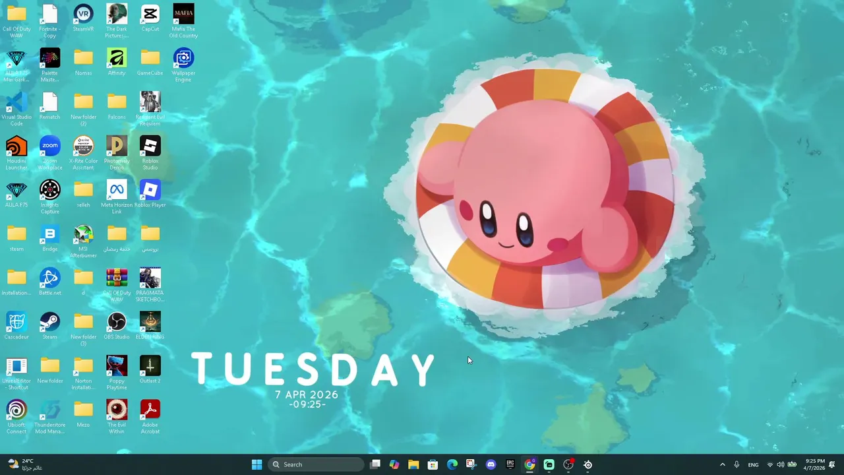Select the folder named d
Viewport: 844px width, 475px height.
click(83, 282)
